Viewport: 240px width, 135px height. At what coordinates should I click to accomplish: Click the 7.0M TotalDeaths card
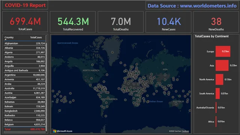coord(121,22)
